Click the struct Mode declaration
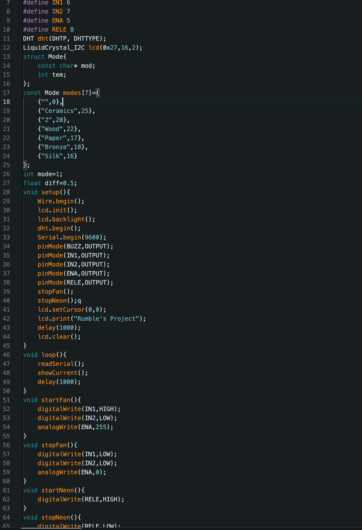Viewport: 362px width, 530px height. 44,57
